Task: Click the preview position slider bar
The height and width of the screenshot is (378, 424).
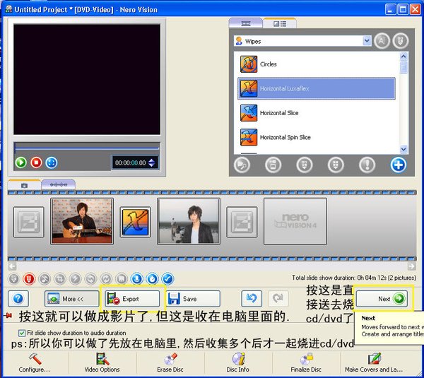Action: [x=86, y=148]
